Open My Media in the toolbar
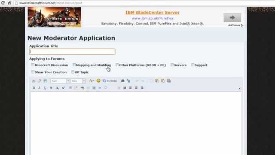The width and height of the screenshot is (275, 155). [110, 81]
